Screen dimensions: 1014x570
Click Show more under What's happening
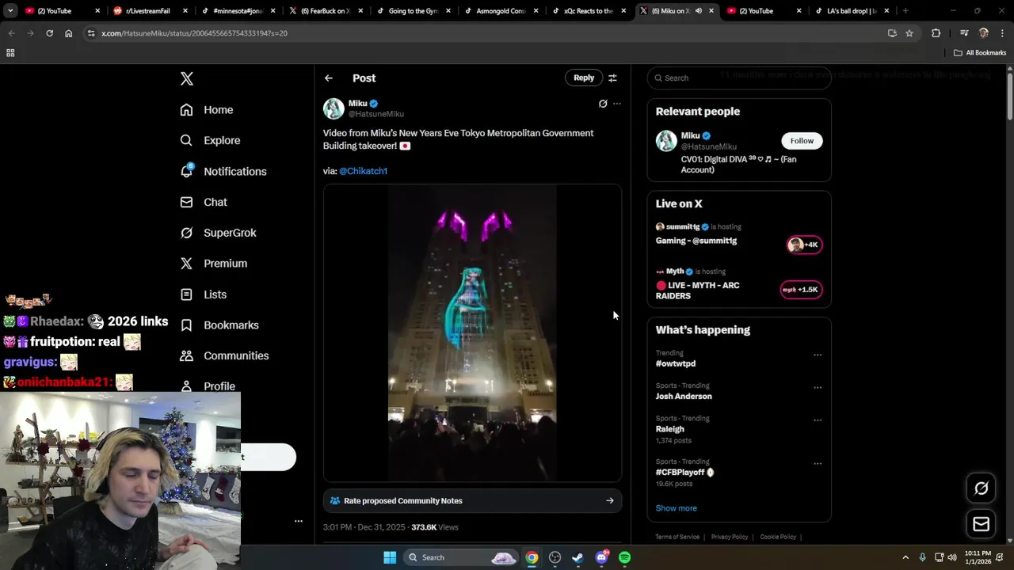pos(677,508)
